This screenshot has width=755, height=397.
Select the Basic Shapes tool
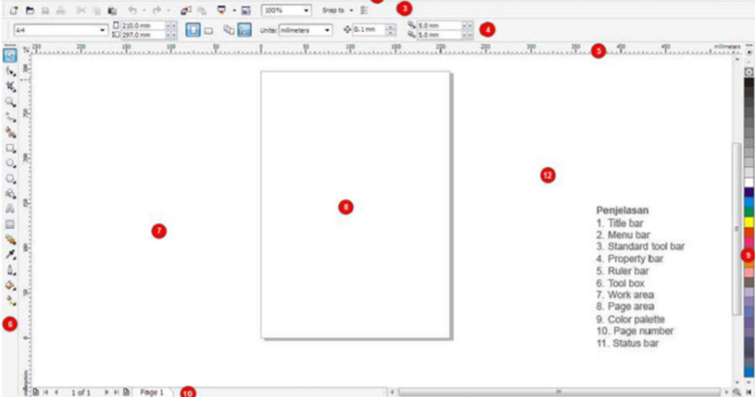pos(10,194)
